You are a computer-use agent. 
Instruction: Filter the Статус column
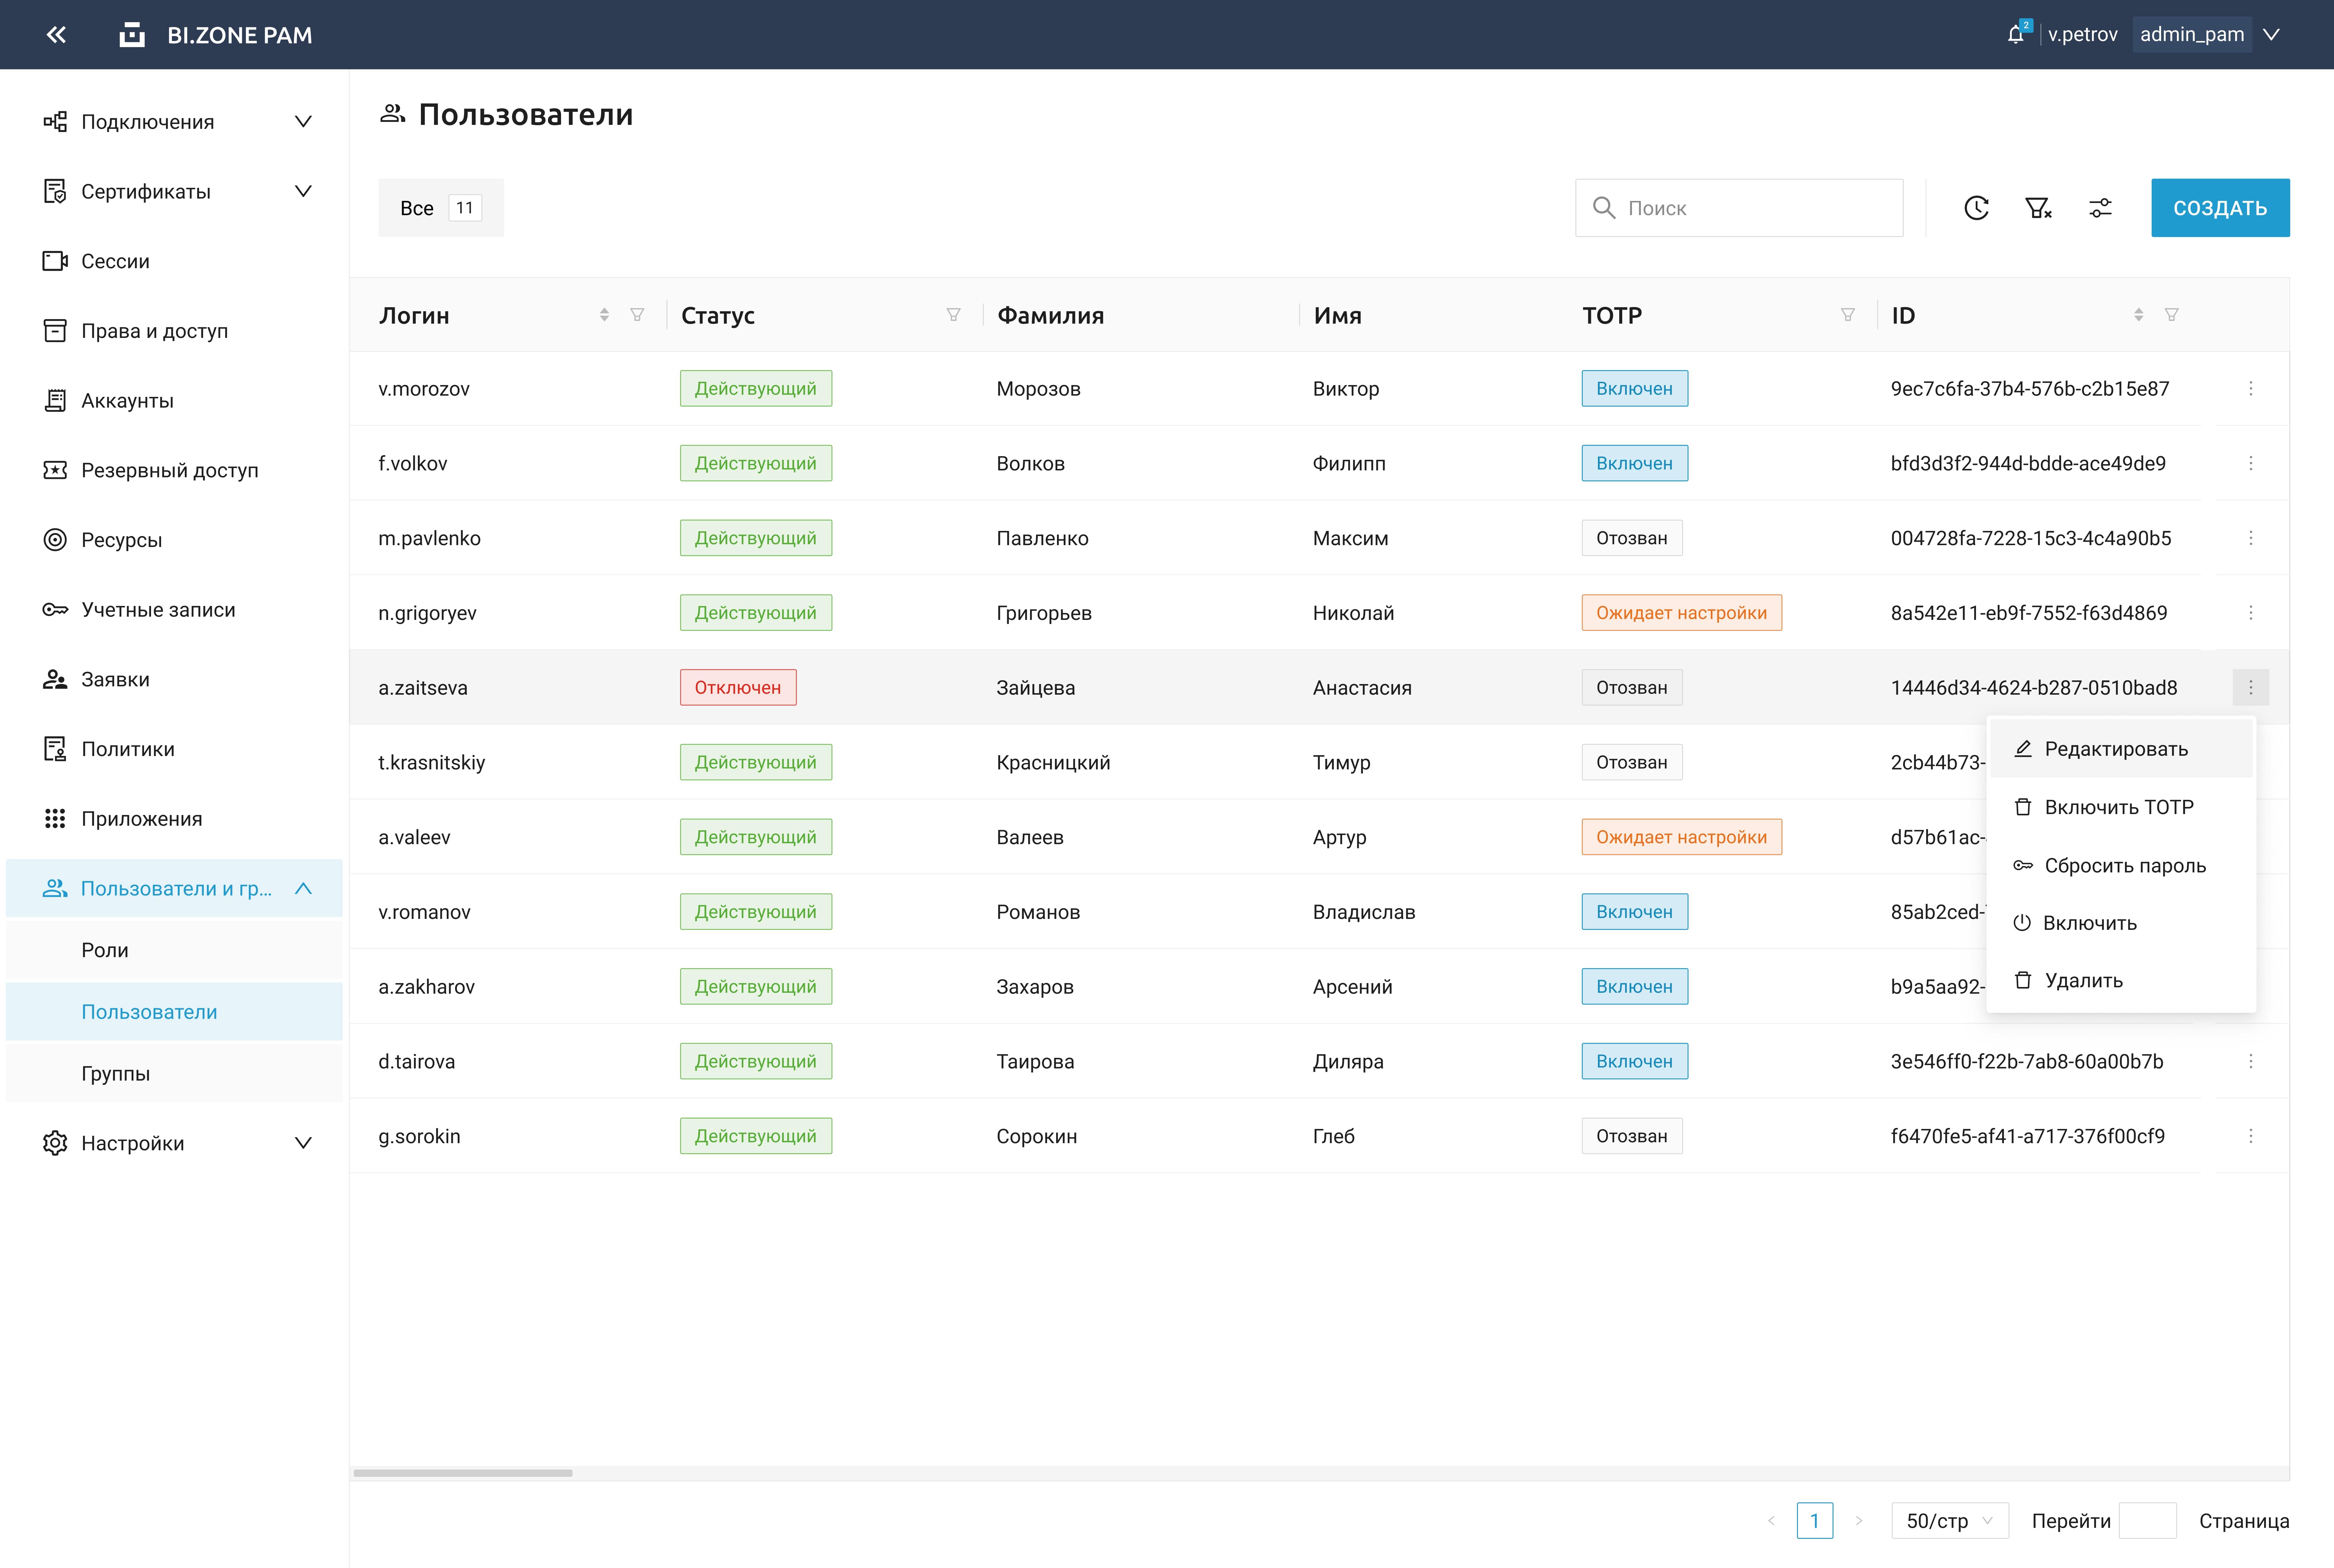coord(953,315)
